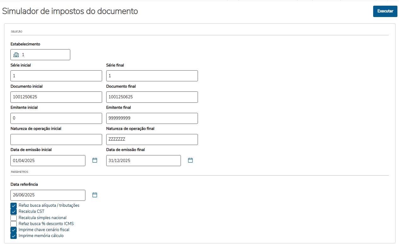Open calendar for Data de emissão final
The height and width of the screenshot is (244, 399).
tap(190, 160)
